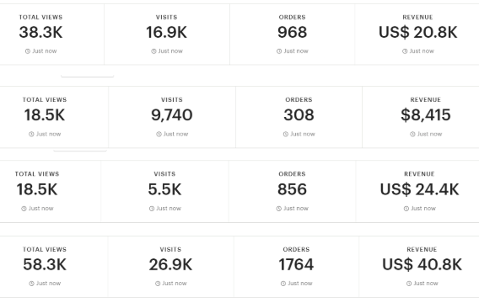Click the clock icon under 1764 orders

coord(283,284)
